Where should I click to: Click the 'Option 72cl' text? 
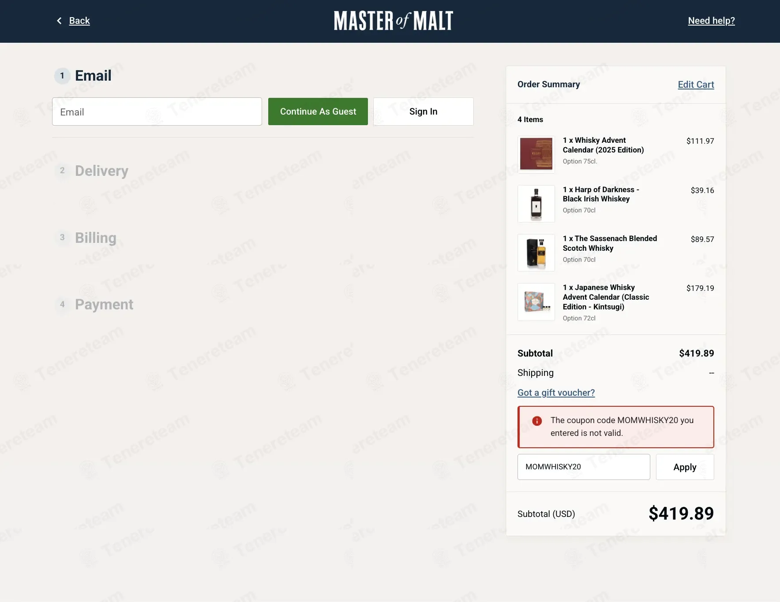point(579,318)
